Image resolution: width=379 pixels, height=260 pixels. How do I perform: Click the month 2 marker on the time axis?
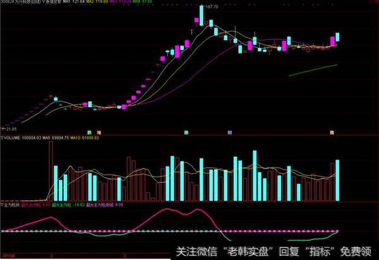click(51, 256)
